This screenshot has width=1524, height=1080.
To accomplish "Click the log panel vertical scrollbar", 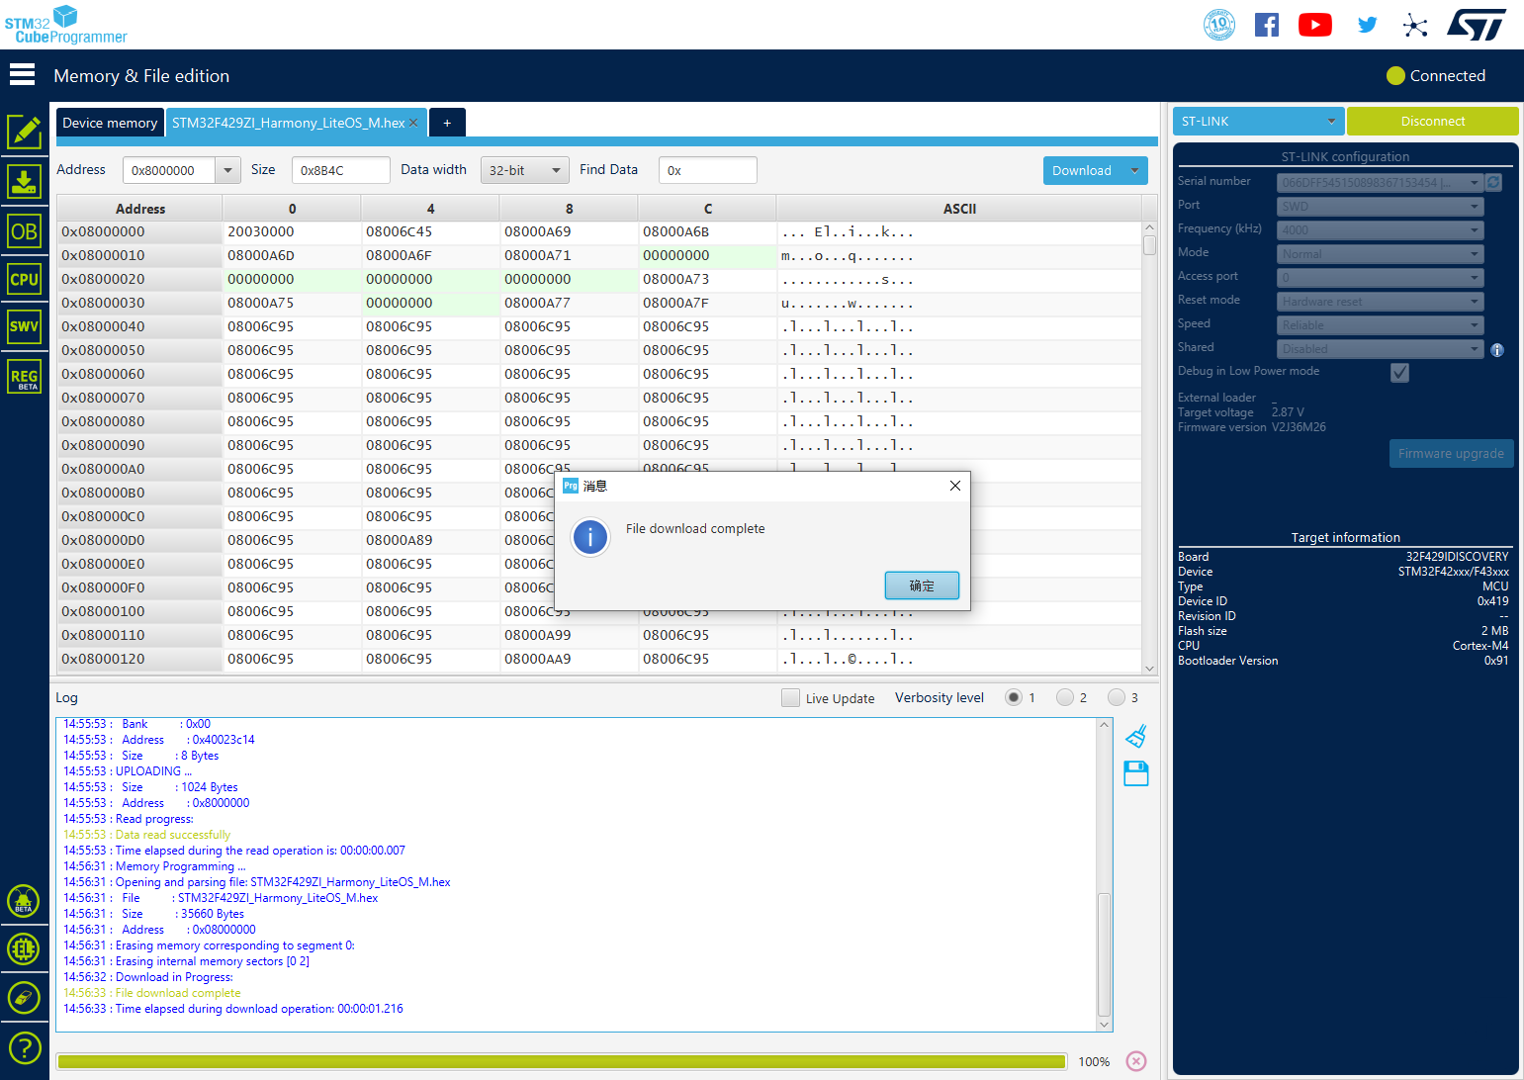I will [1105, 874].
